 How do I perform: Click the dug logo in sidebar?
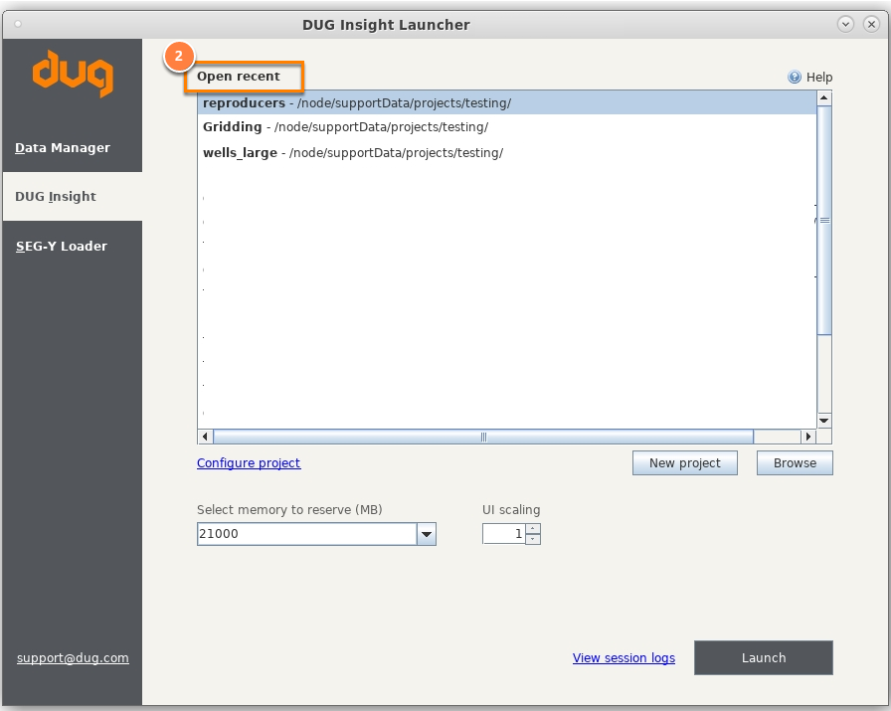(73, 74)
